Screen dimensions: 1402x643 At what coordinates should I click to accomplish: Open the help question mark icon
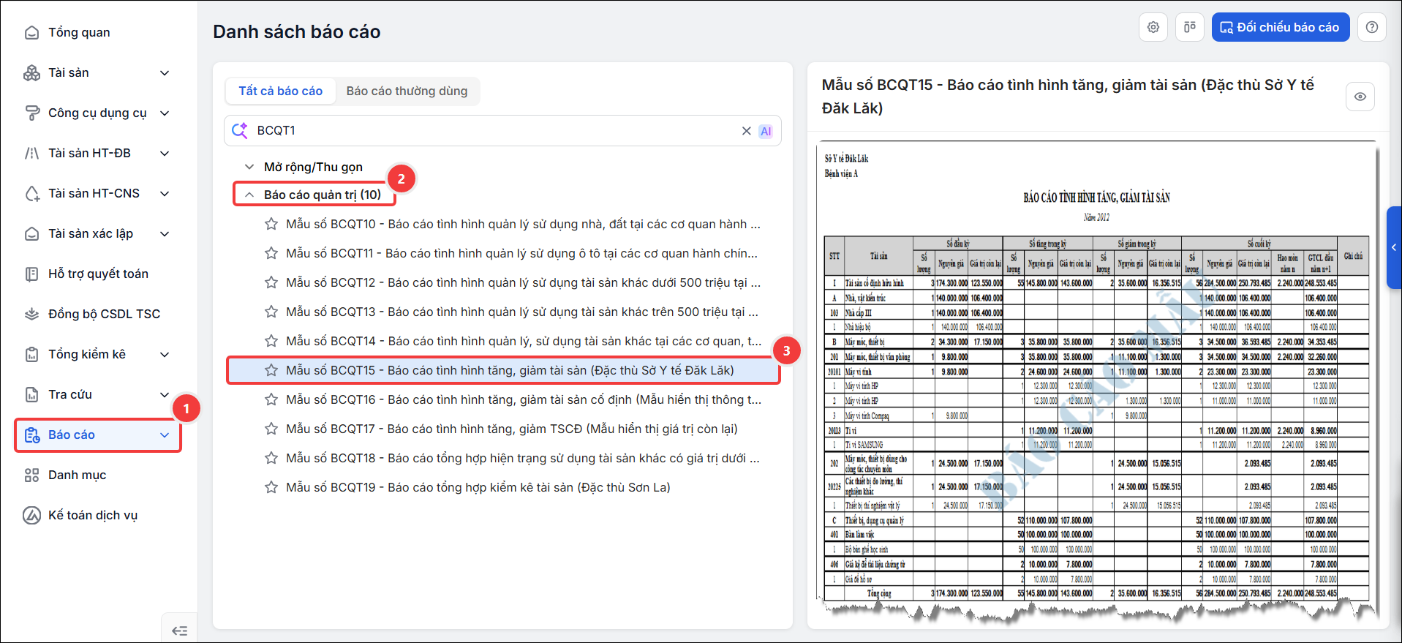coord(1372,27)
